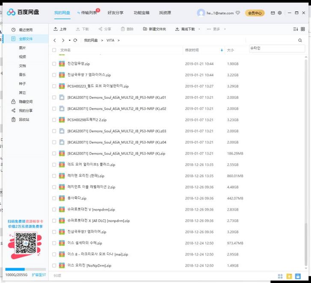Click the new folder toolbar button
This screenshot has height=283, width=311.
(x=154, y=29)
